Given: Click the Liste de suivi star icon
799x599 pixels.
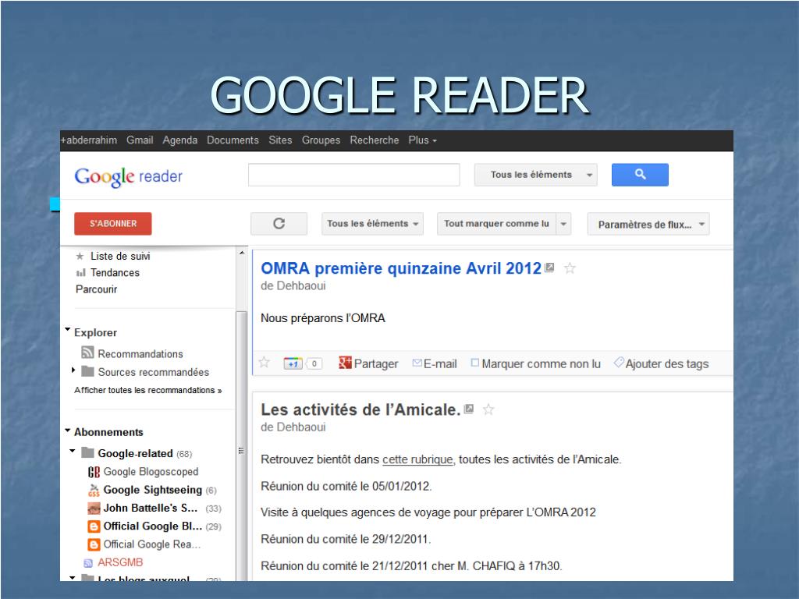Looking at the screenshot, I should pos(80,256).
